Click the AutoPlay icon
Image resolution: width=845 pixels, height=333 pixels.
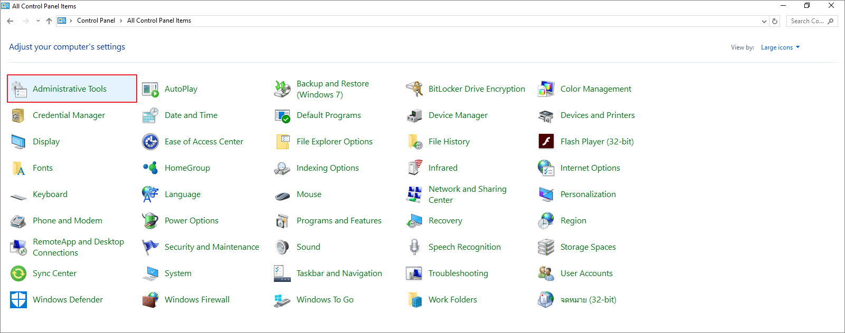150,89
